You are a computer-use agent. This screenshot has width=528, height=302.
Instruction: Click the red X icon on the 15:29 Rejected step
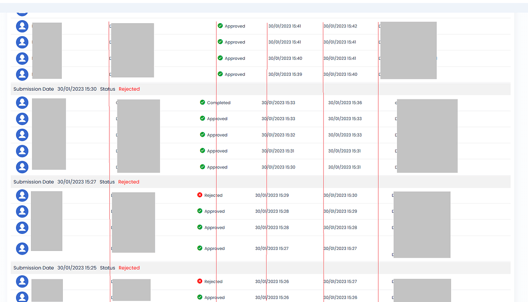coord(200,195)
